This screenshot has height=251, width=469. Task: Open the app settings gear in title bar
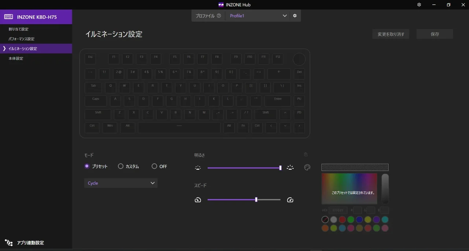pyautogui.click(x=419, y=5)
